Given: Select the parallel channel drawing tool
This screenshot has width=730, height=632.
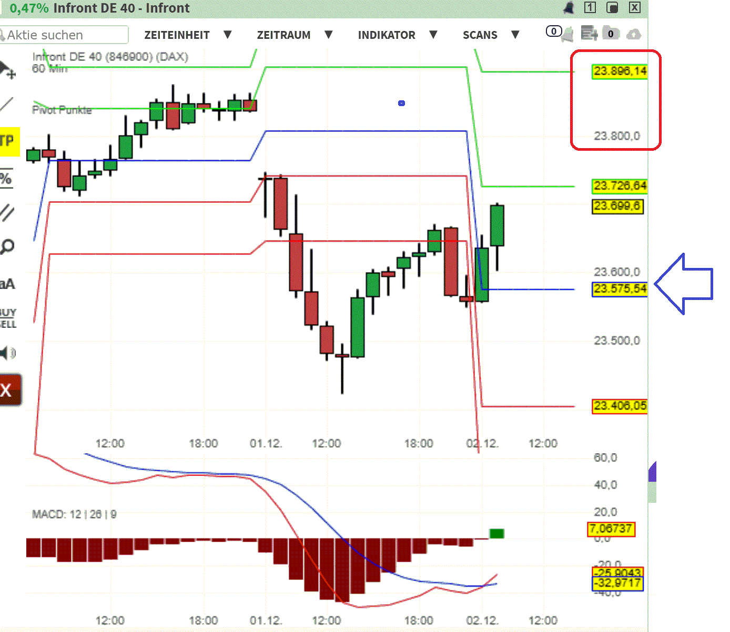Looking at the screenshot, I should (x=6, y=211).
